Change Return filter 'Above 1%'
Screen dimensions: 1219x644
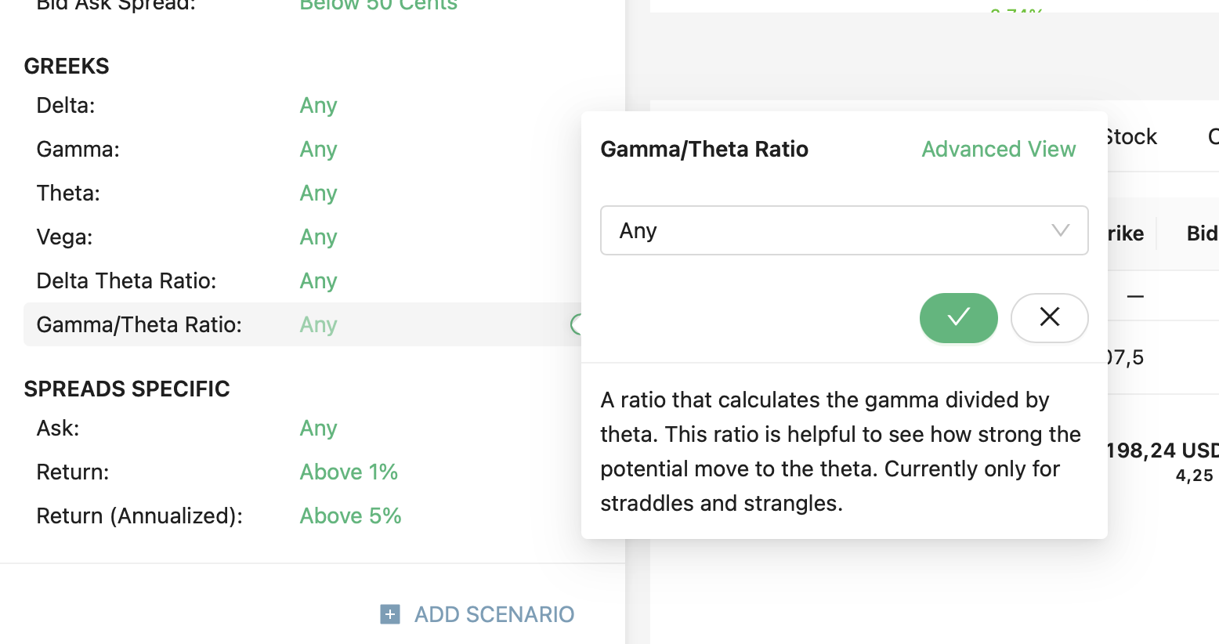pyautogui.click(x=349, y=472)
